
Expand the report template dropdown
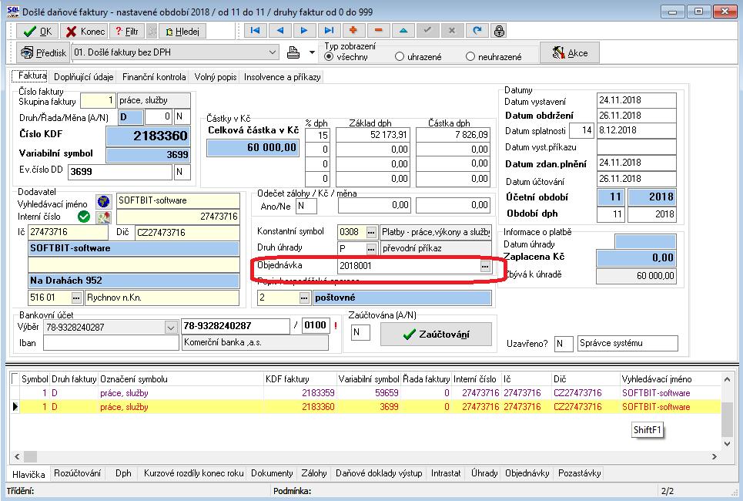273,52
